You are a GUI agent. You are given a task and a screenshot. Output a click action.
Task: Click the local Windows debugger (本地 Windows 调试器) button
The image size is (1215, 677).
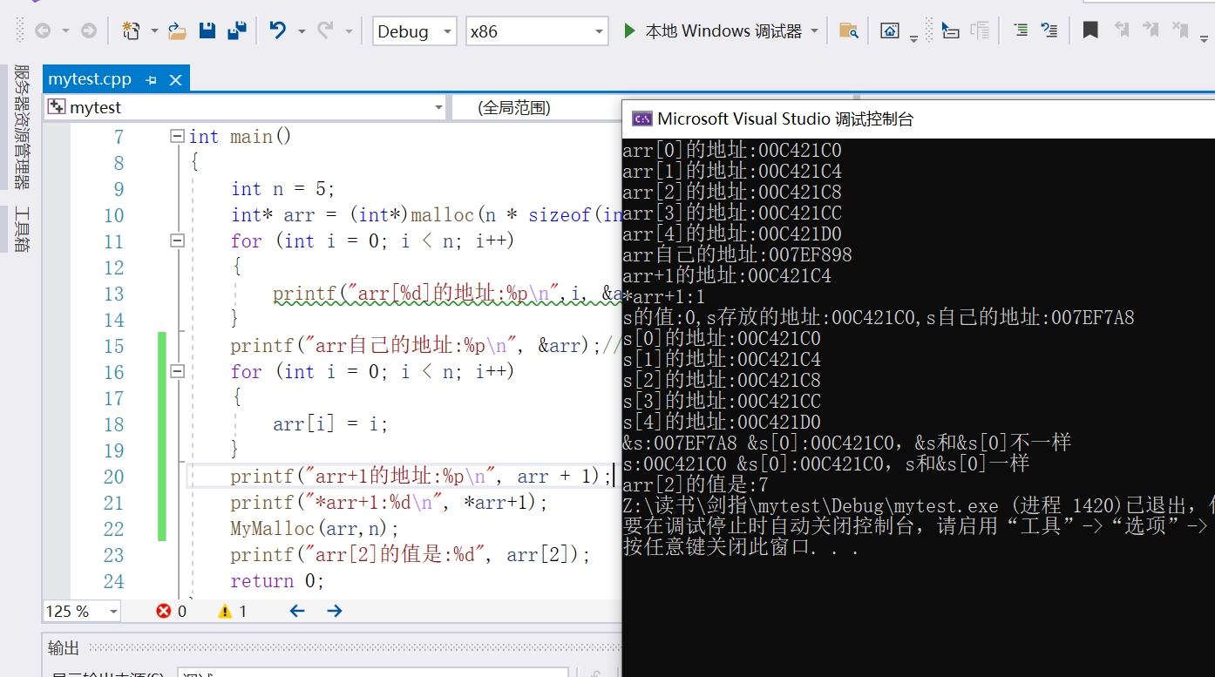[x=723, y=31]
